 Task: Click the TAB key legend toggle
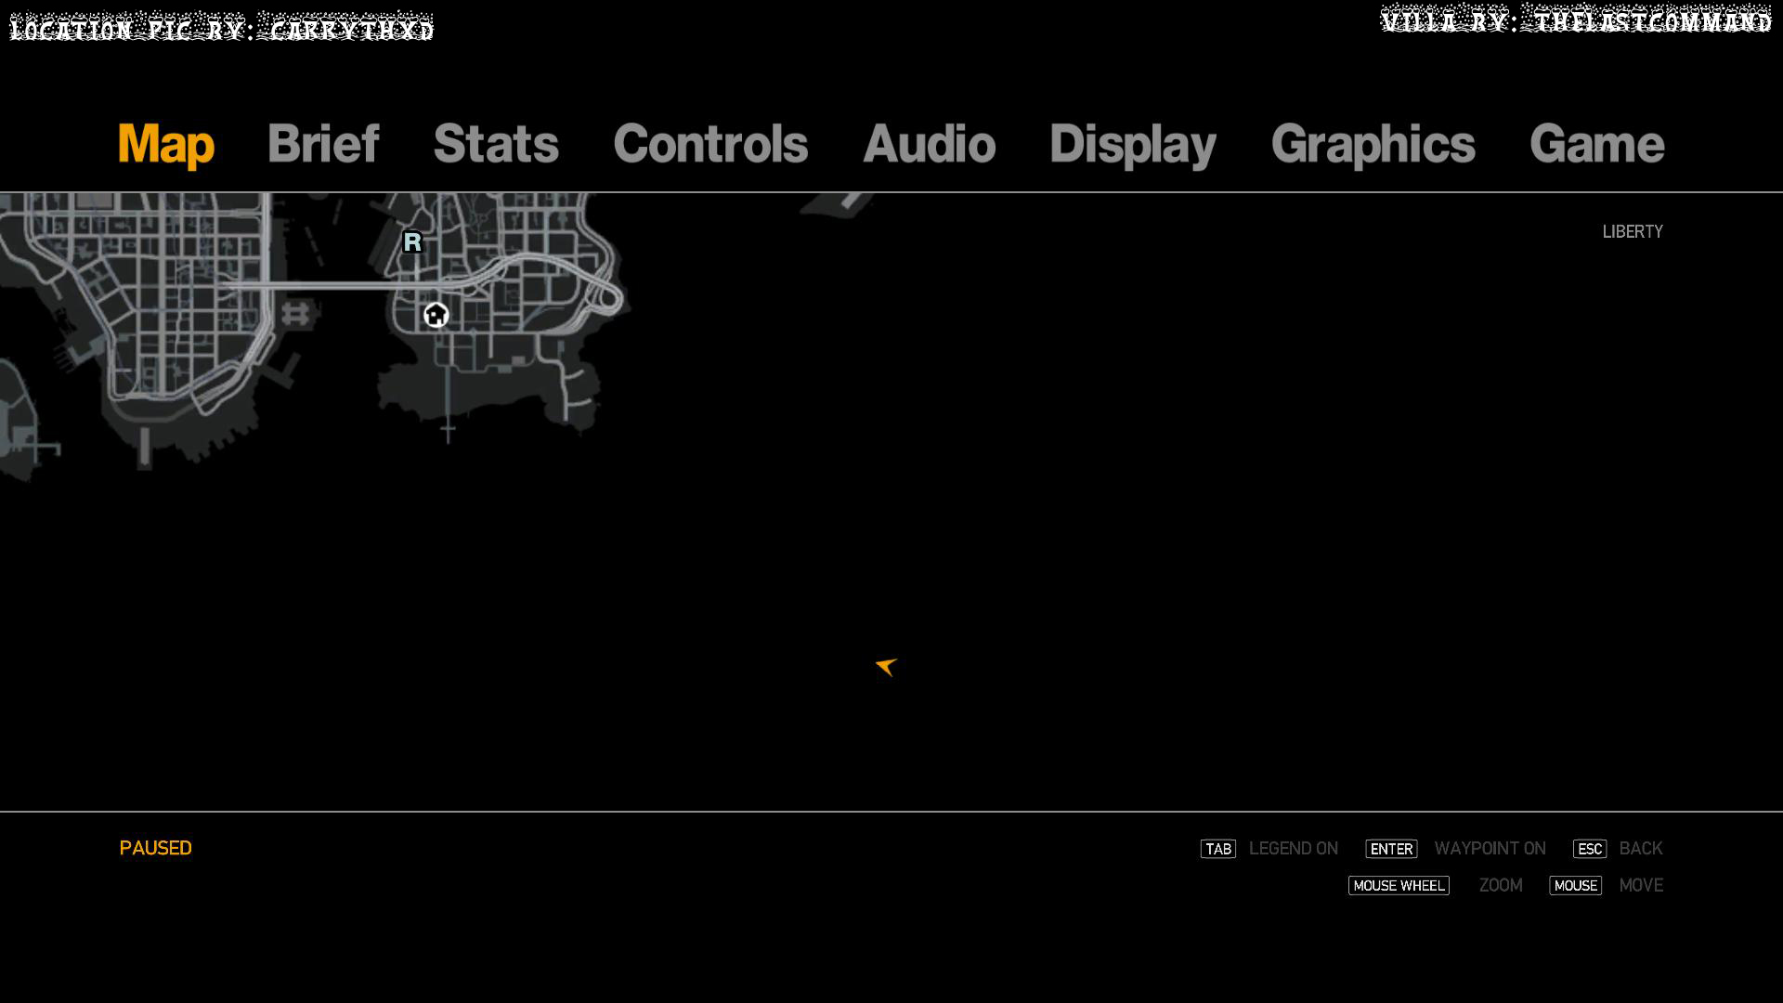click(1217, 849)
